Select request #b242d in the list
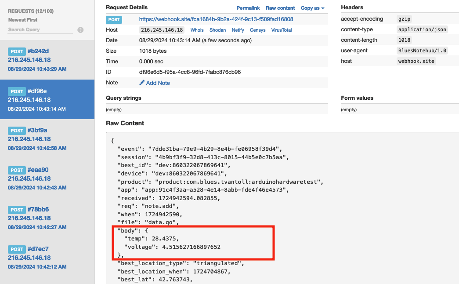The width and height of the screenshot is (459, 284). pyautogui.click(x=47, y=60)
